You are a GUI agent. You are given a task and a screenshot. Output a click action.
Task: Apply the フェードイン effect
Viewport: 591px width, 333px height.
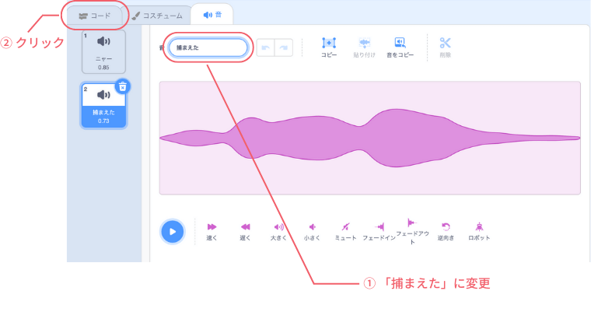tap(379, 232)
